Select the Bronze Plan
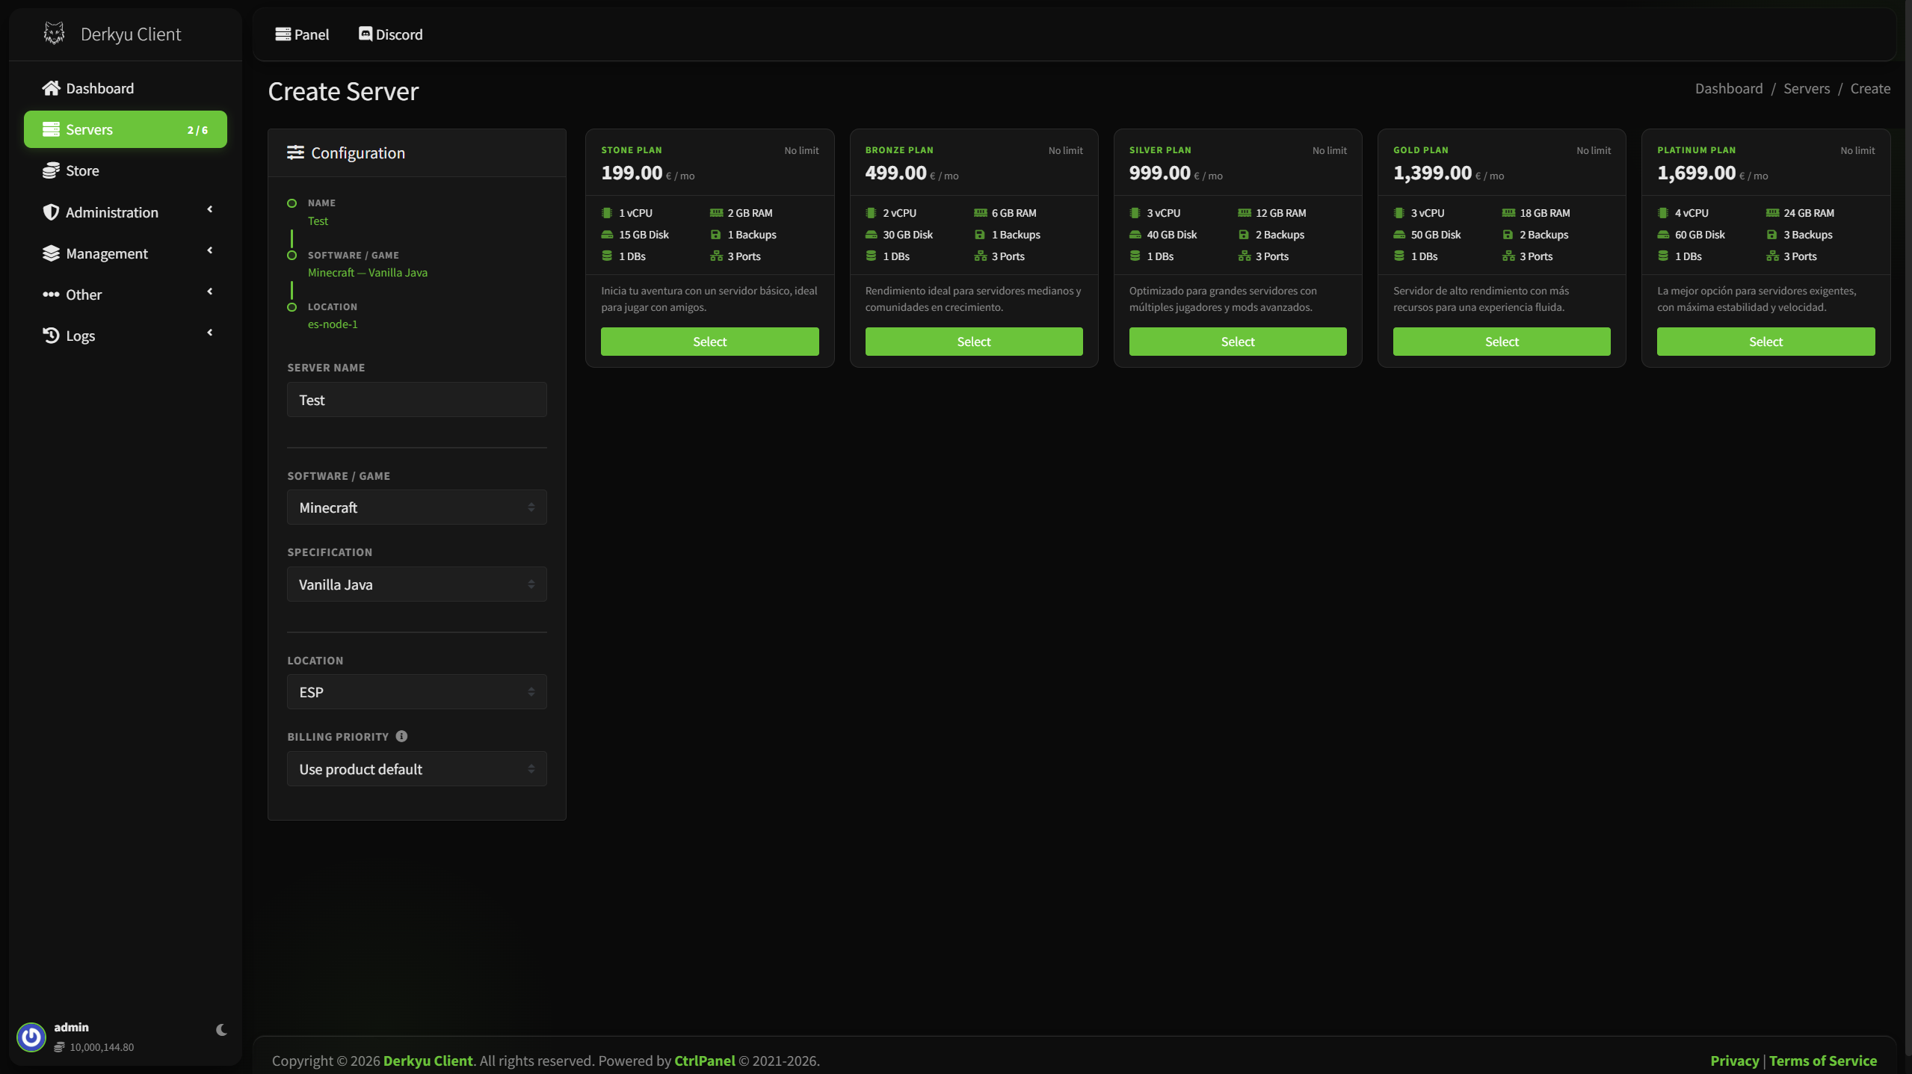The height and width of the screenshot is (1074, 1912). 974,342
